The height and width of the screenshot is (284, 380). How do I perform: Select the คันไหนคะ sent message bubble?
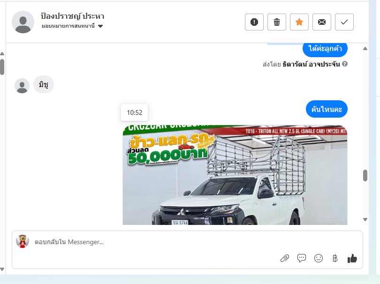pos(327,109)
